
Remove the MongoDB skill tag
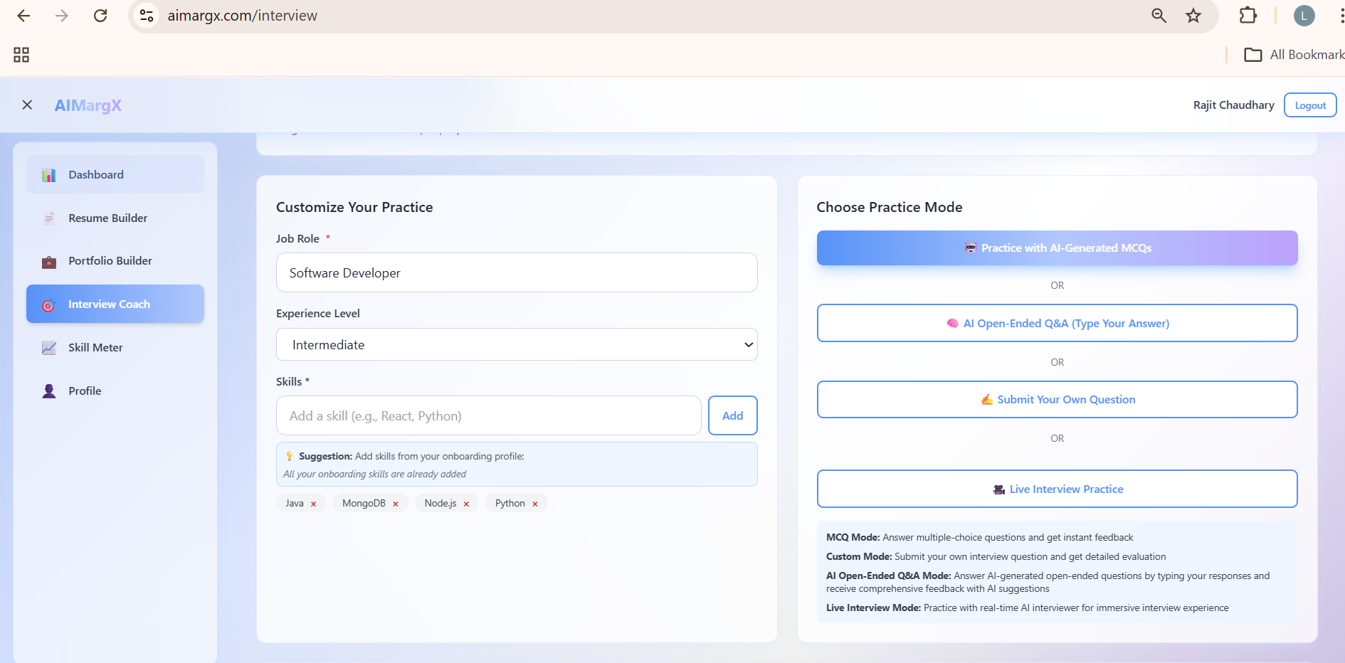point(396,503)
